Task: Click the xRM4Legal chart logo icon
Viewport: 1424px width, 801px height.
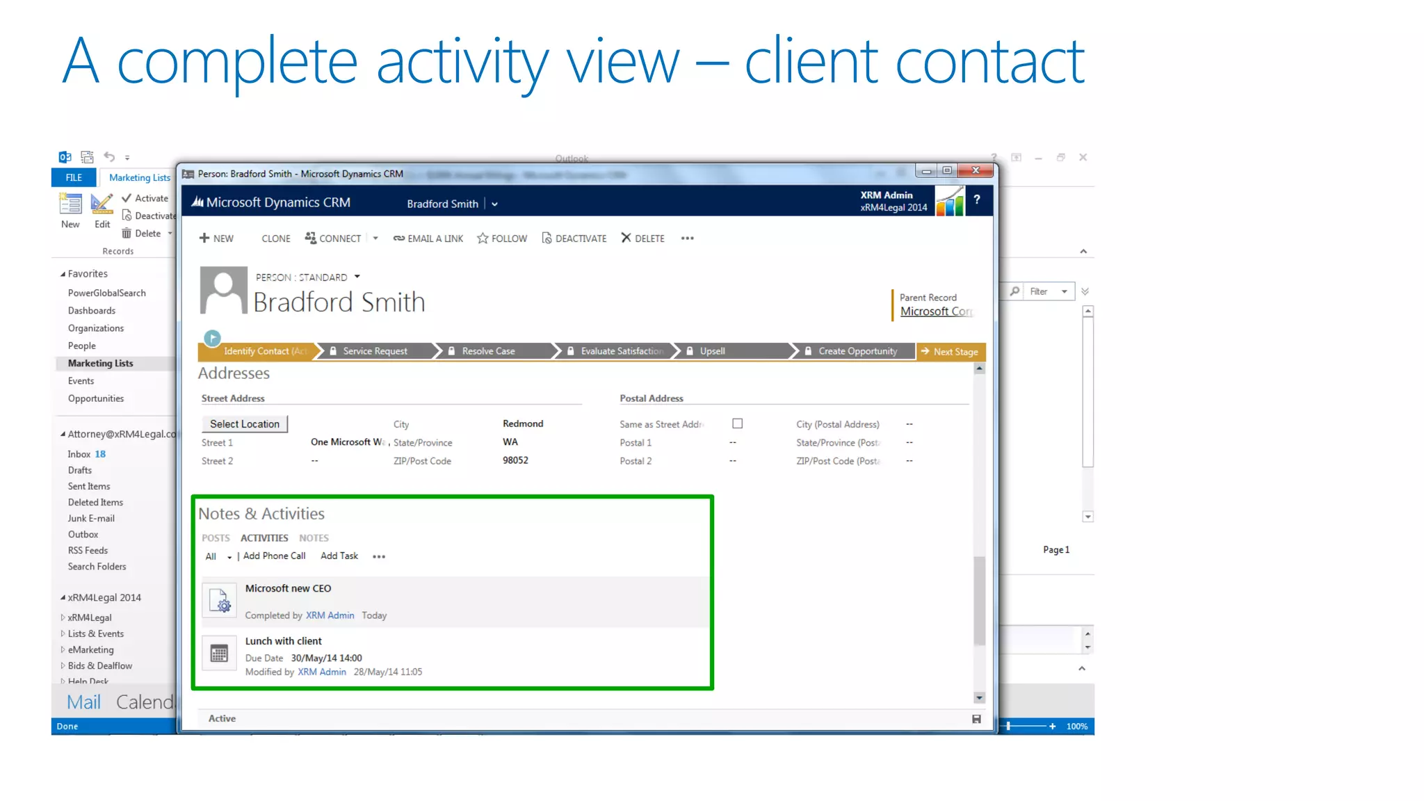Action: pyautogui.click(x=950, y=201)
